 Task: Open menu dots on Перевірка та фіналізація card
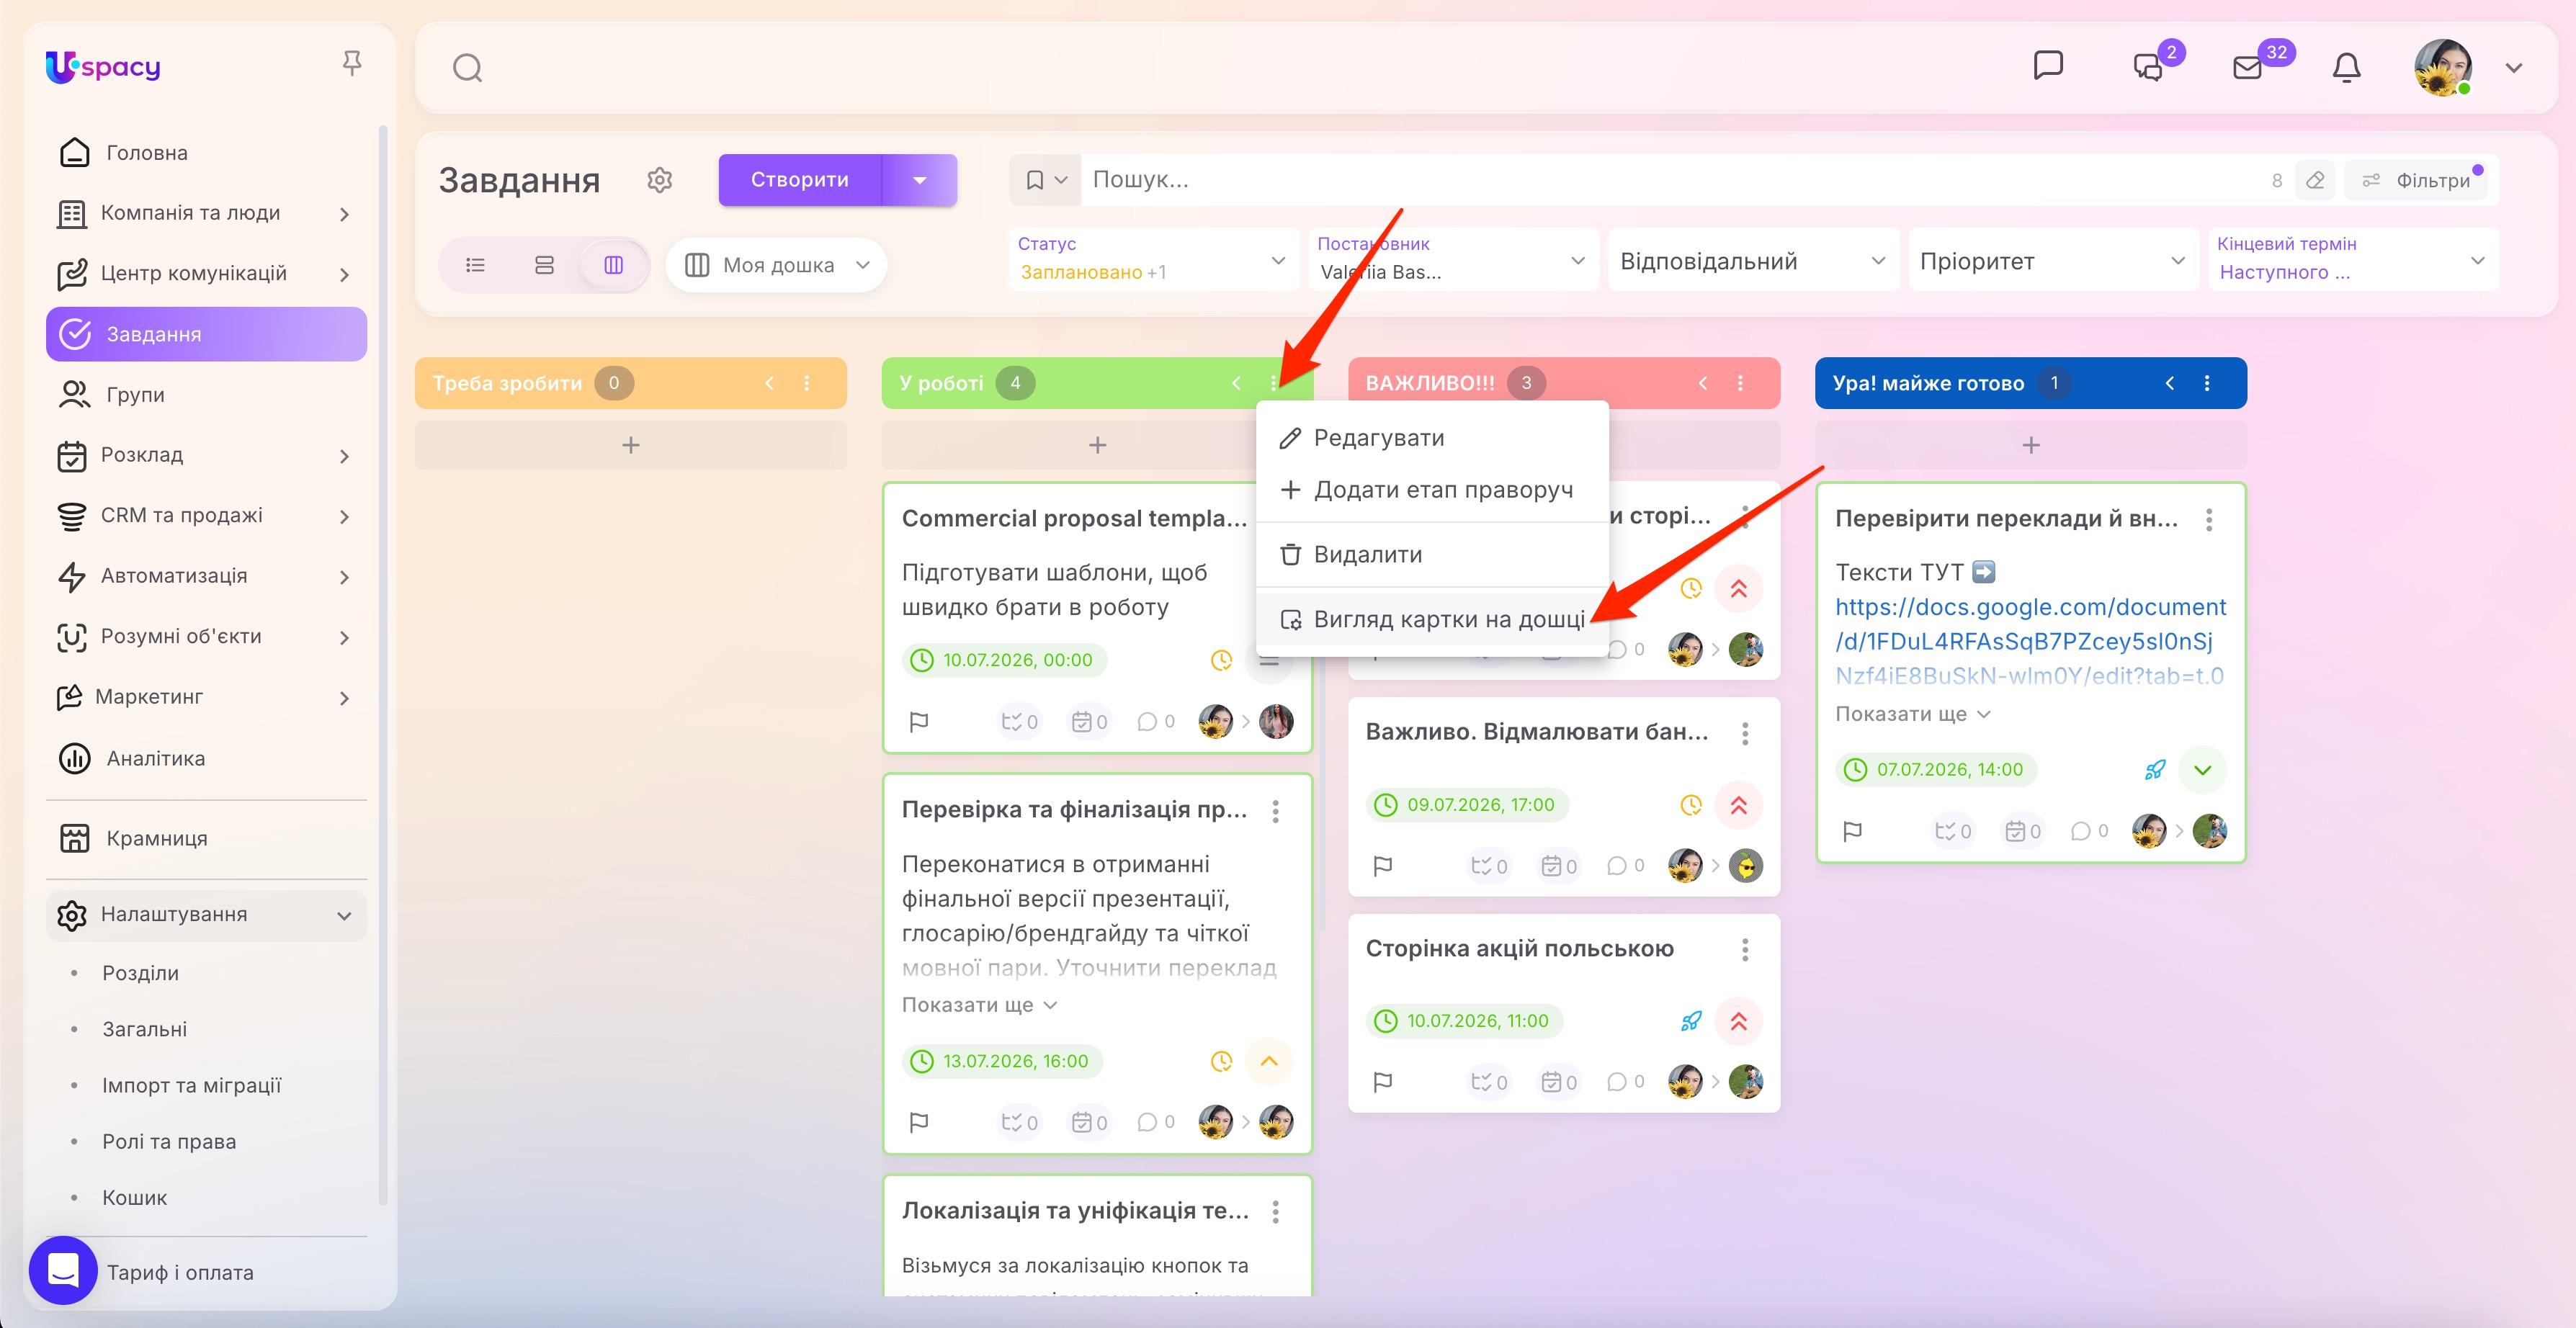(x=1275, y=811)
